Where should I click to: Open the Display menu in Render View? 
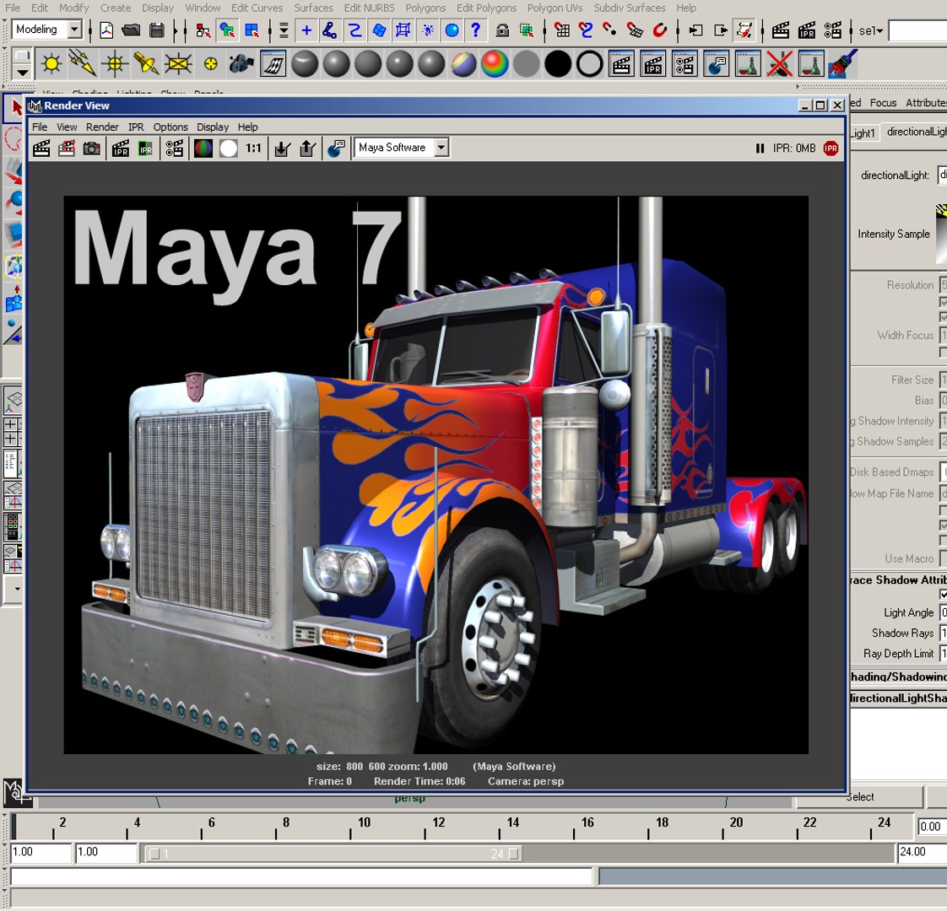[x=213, y=127]
